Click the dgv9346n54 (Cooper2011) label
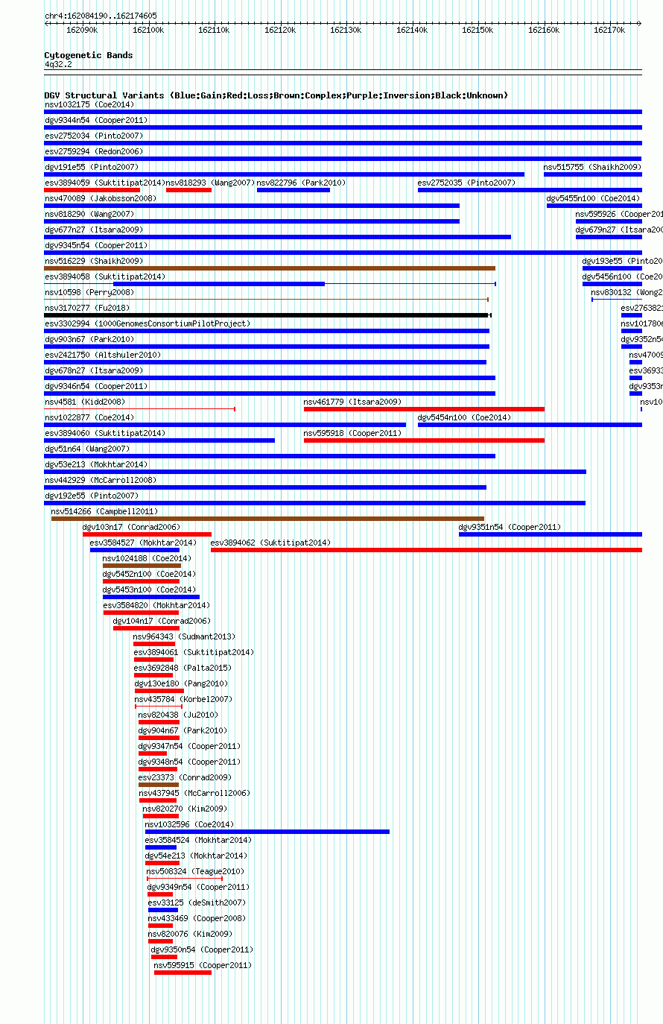The image size is (663, 1024). point(96,386)
